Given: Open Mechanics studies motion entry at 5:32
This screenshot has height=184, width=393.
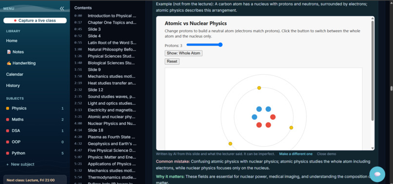Looking at the screenshot, I should (x=105, y=171).
